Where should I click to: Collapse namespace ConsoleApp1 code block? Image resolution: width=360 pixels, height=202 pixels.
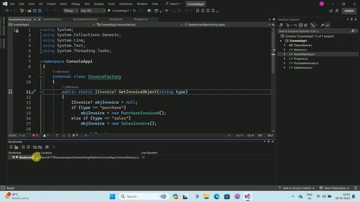40,61
